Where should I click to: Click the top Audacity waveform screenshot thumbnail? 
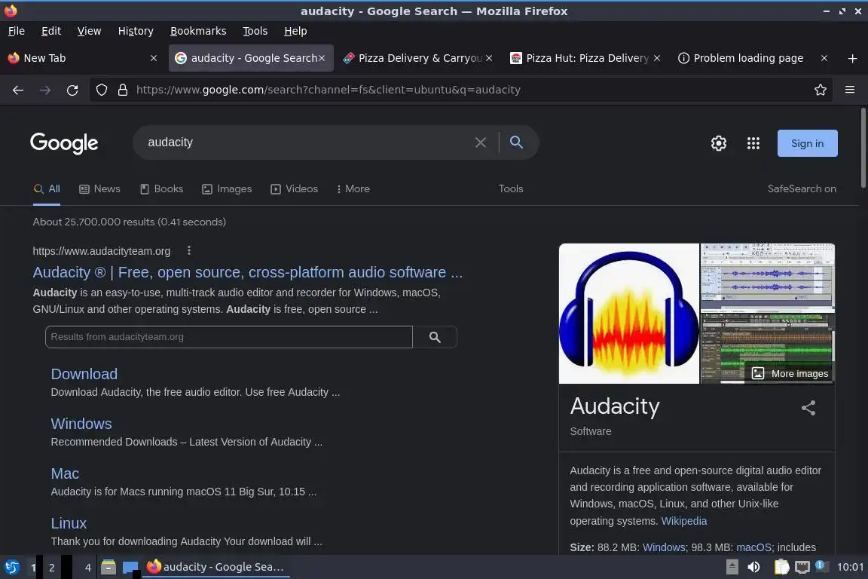767,277
